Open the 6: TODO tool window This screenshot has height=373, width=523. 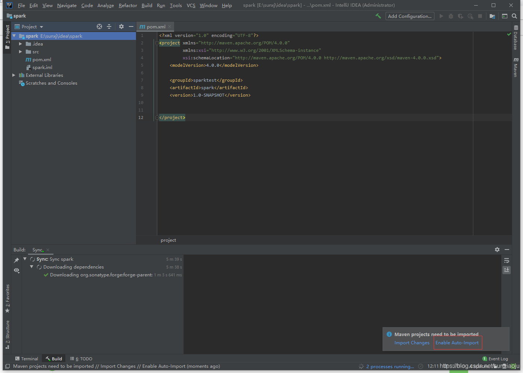pyautogui.click(x=81, y=359)
